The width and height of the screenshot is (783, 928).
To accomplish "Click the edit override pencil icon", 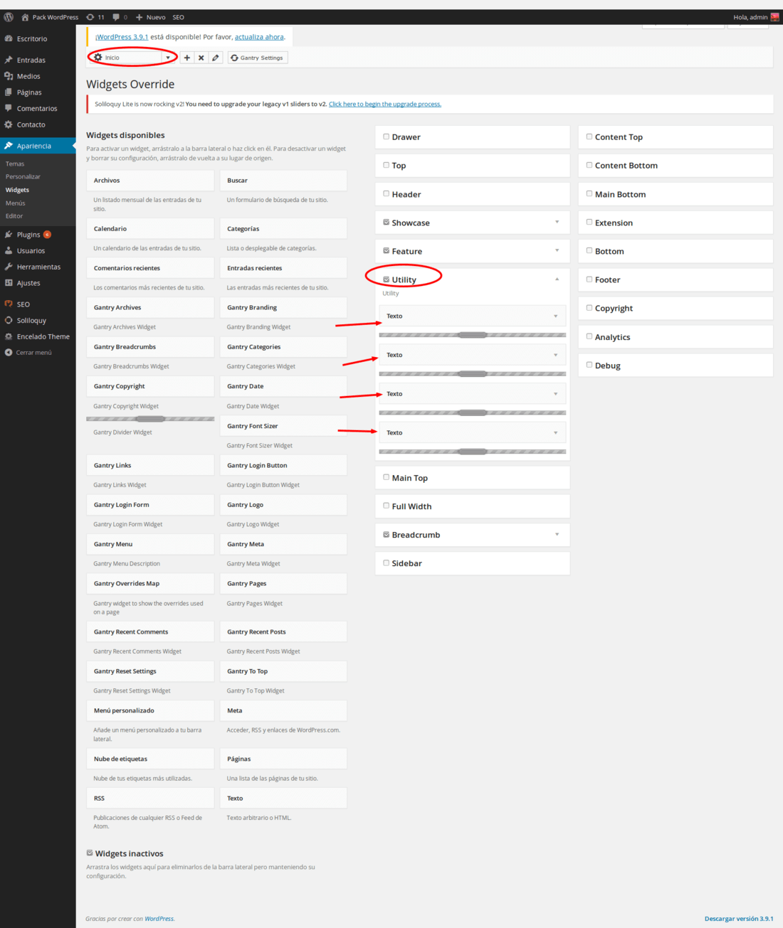I will pyautogui.click(x=216, y=58).
